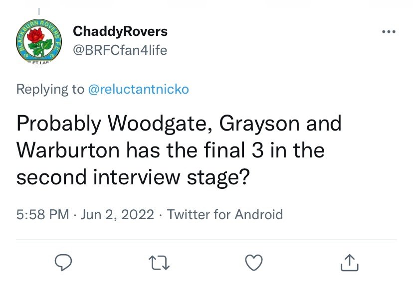Click the 5:58 PM timestamp
This screenshot has height=284, width=413.
coord(43,214)
